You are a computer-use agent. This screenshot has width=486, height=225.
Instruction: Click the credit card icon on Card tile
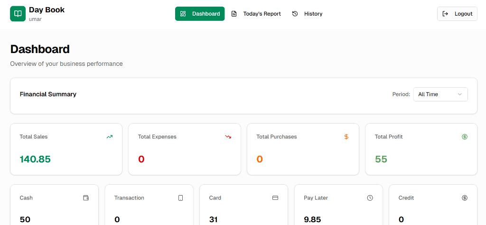click(x=275, y=198)
